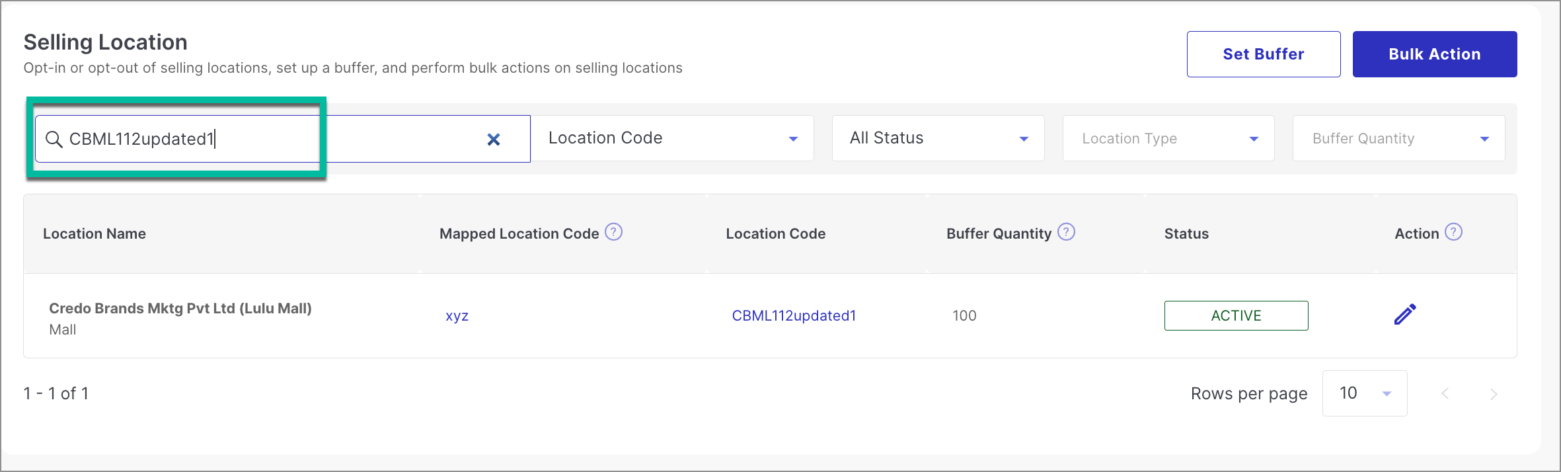Screen dimensions: 1561x472
Task: Go to next page arrow
Action: point(1494,394)
